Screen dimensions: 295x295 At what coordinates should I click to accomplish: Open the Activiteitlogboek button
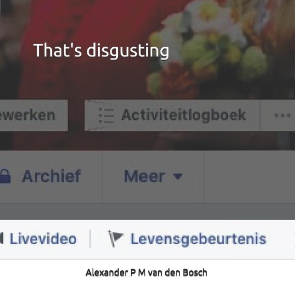172,116
